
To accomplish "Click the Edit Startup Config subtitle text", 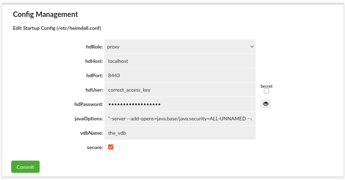I will (57, 28).
